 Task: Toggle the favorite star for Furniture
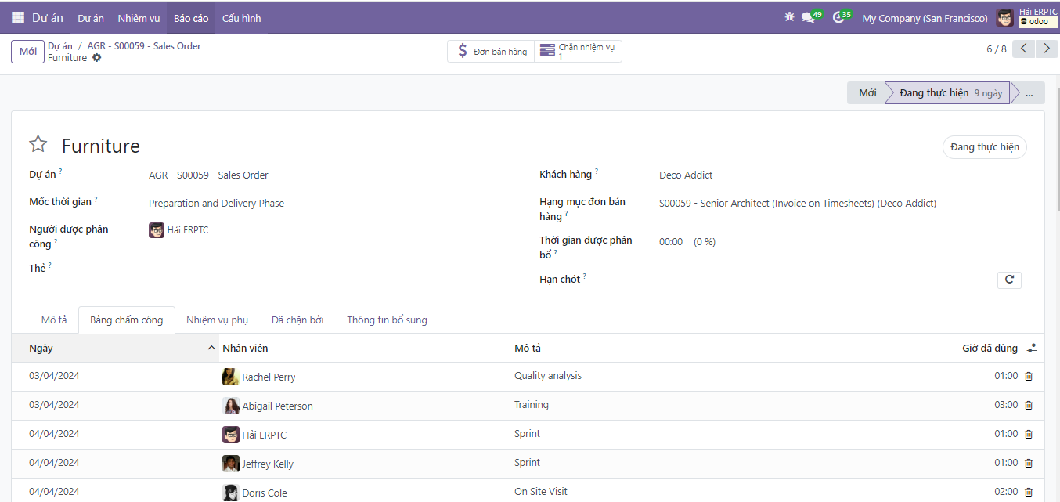click(38, 144)
